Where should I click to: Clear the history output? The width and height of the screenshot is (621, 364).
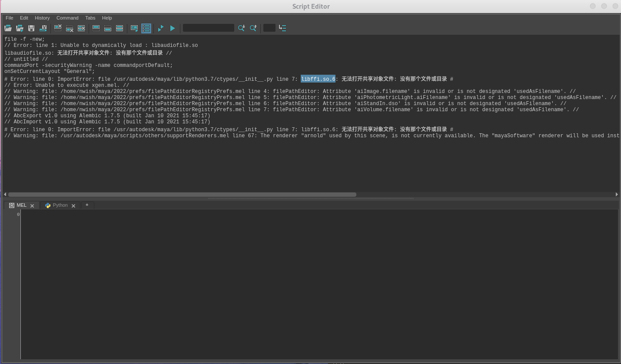58,28
